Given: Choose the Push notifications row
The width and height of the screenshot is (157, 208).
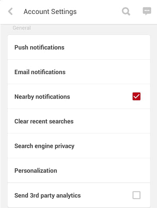Looking at the screenshot, I should point(79,47).
